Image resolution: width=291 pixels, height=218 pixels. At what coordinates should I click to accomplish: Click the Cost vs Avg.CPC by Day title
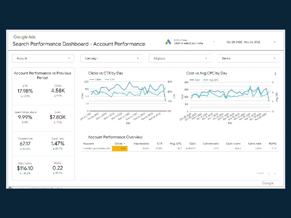click(x=207, y=73)
